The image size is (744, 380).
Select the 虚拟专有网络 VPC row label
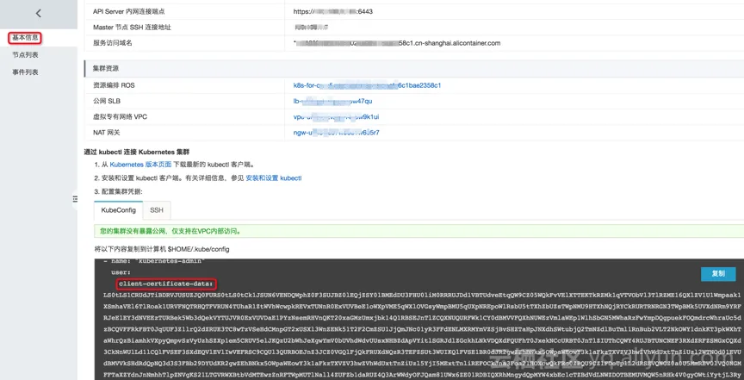click(x=120, y=117)
